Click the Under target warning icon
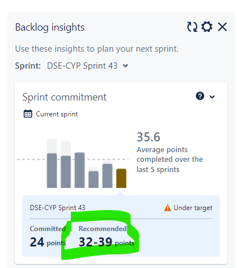 click(168, 208)
